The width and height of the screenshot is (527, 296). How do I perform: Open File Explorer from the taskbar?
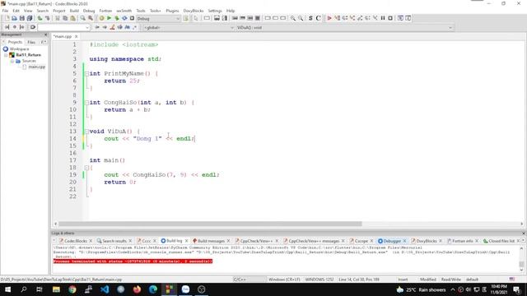coord(56,289)
